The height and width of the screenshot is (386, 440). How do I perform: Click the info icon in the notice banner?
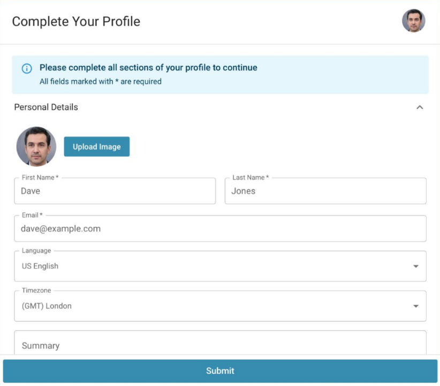click(x=27, y=68)
